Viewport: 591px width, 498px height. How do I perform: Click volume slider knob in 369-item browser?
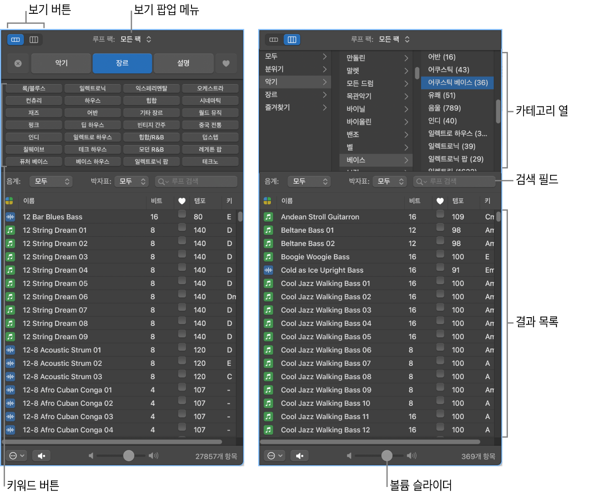coord(387,455)
